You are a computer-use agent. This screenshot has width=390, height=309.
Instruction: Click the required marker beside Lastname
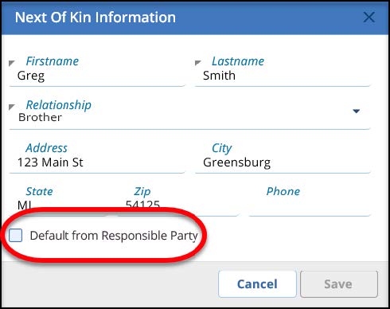coord(197,63)
